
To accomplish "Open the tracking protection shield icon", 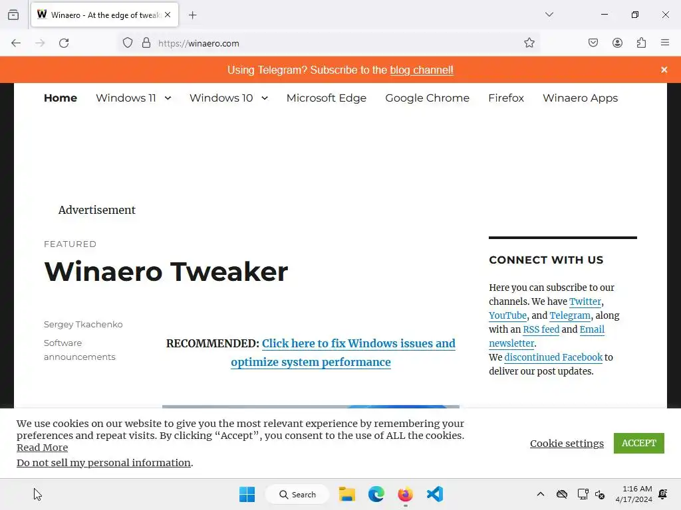I will point(127,43).
